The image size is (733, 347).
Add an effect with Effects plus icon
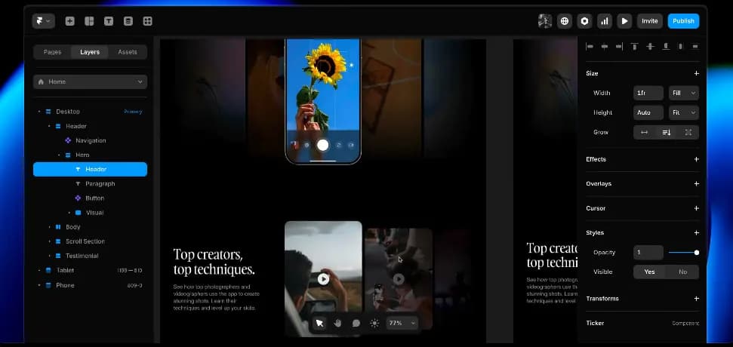pos(696,159)
